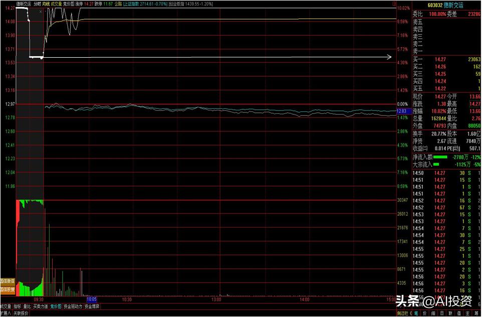Open the 创业板指 index quote in header

point(190,4)
